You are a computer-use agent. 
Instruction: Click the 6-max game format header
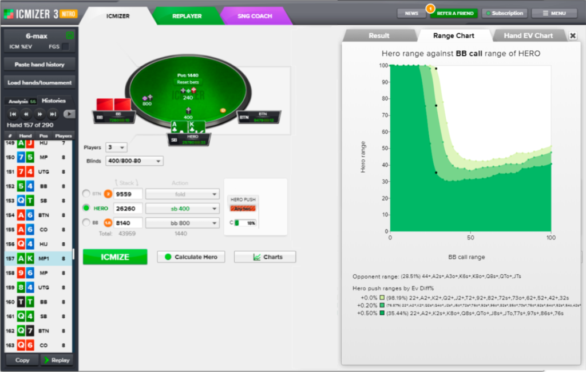coord(36,36)
